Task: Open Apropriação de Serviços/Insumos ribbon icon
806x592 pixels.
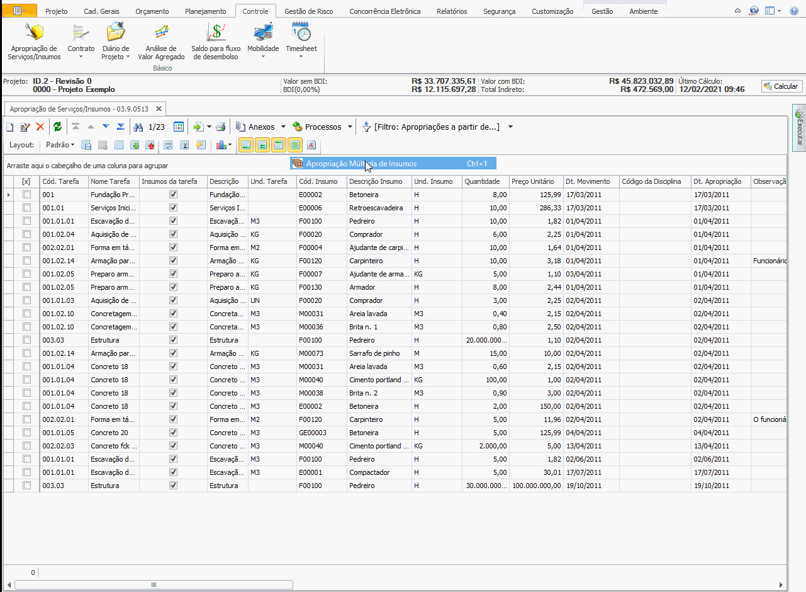Action: click(34, 42)
